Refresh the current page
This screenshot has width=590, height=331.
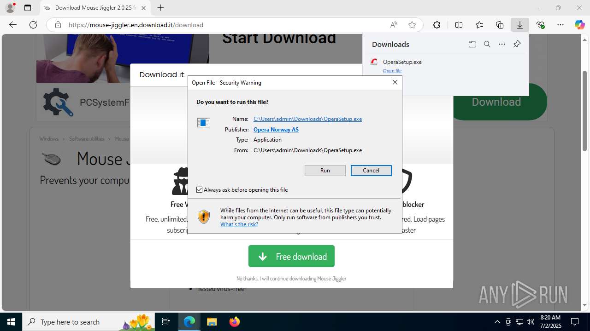coord(33,25)
